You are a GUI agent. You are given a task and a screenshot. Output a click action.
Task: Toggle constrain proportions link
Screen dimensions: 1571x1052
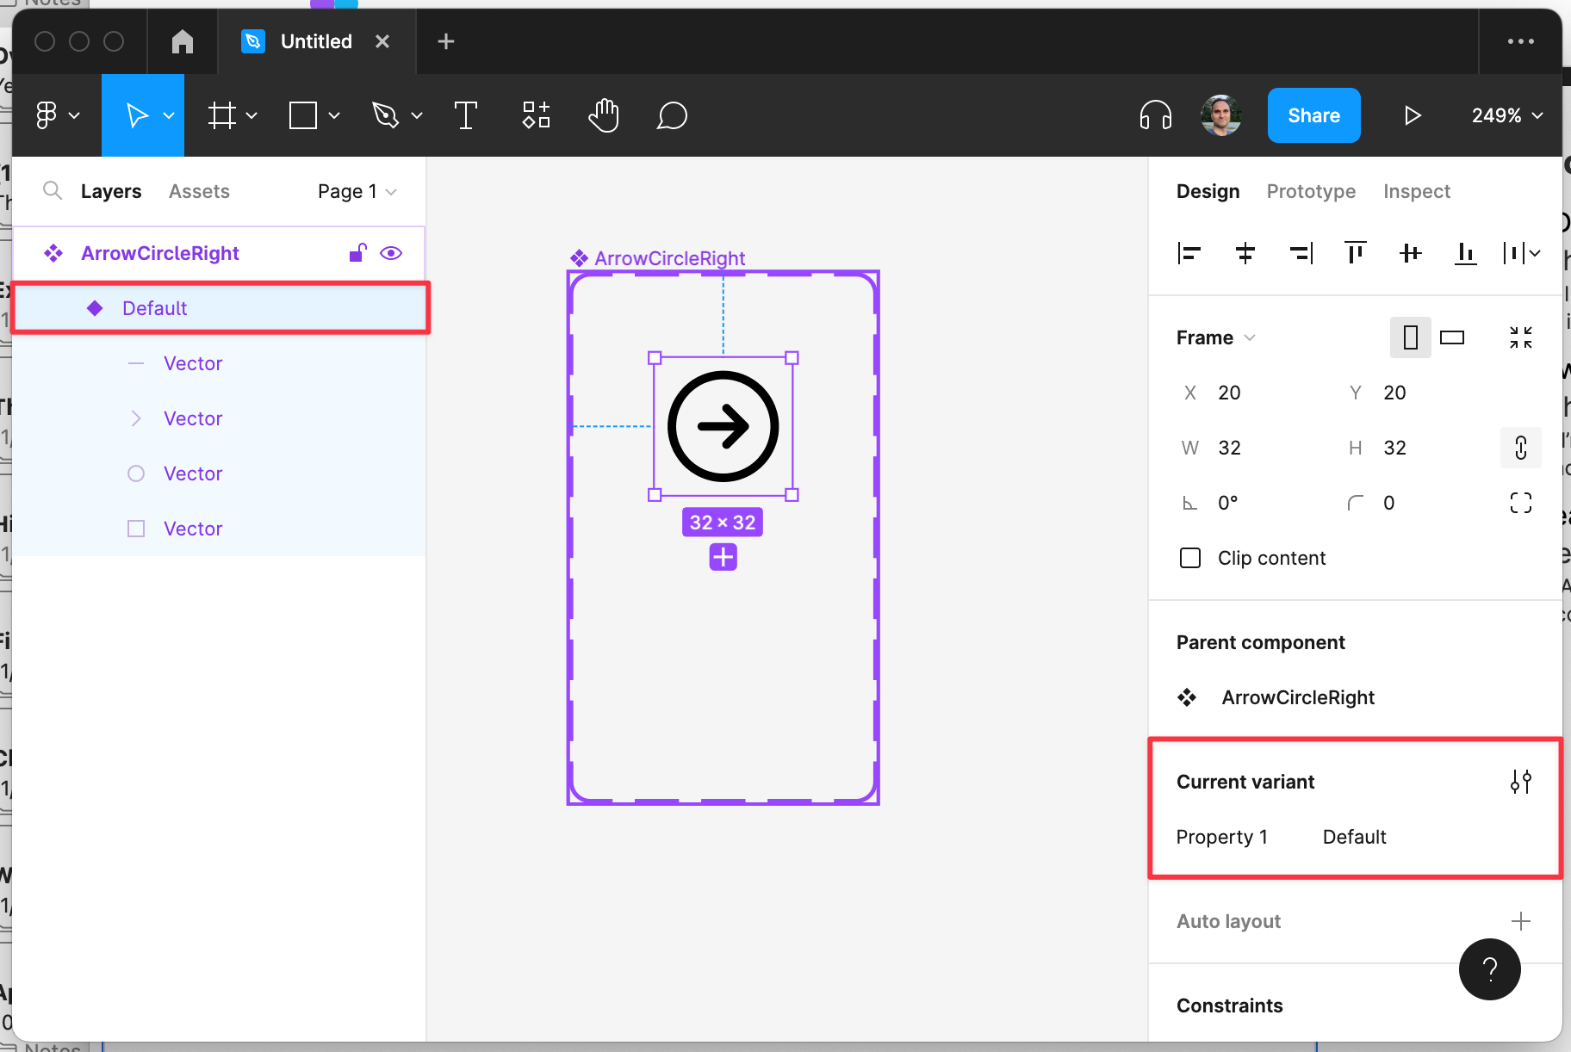(x=1521, y=448)
